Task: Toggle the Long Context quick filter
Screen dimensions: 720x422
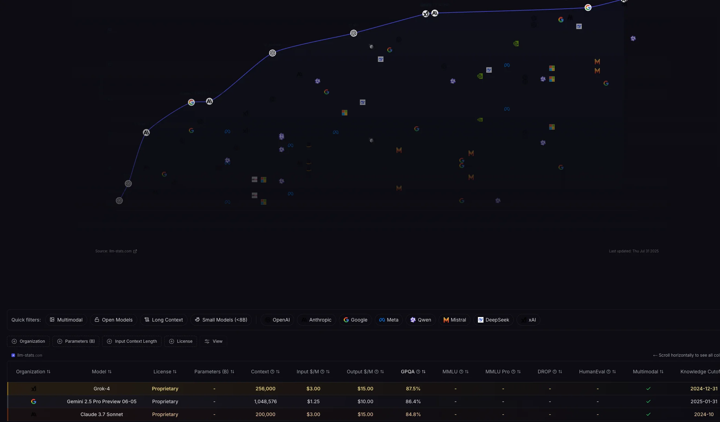Action: coord(164,320)
